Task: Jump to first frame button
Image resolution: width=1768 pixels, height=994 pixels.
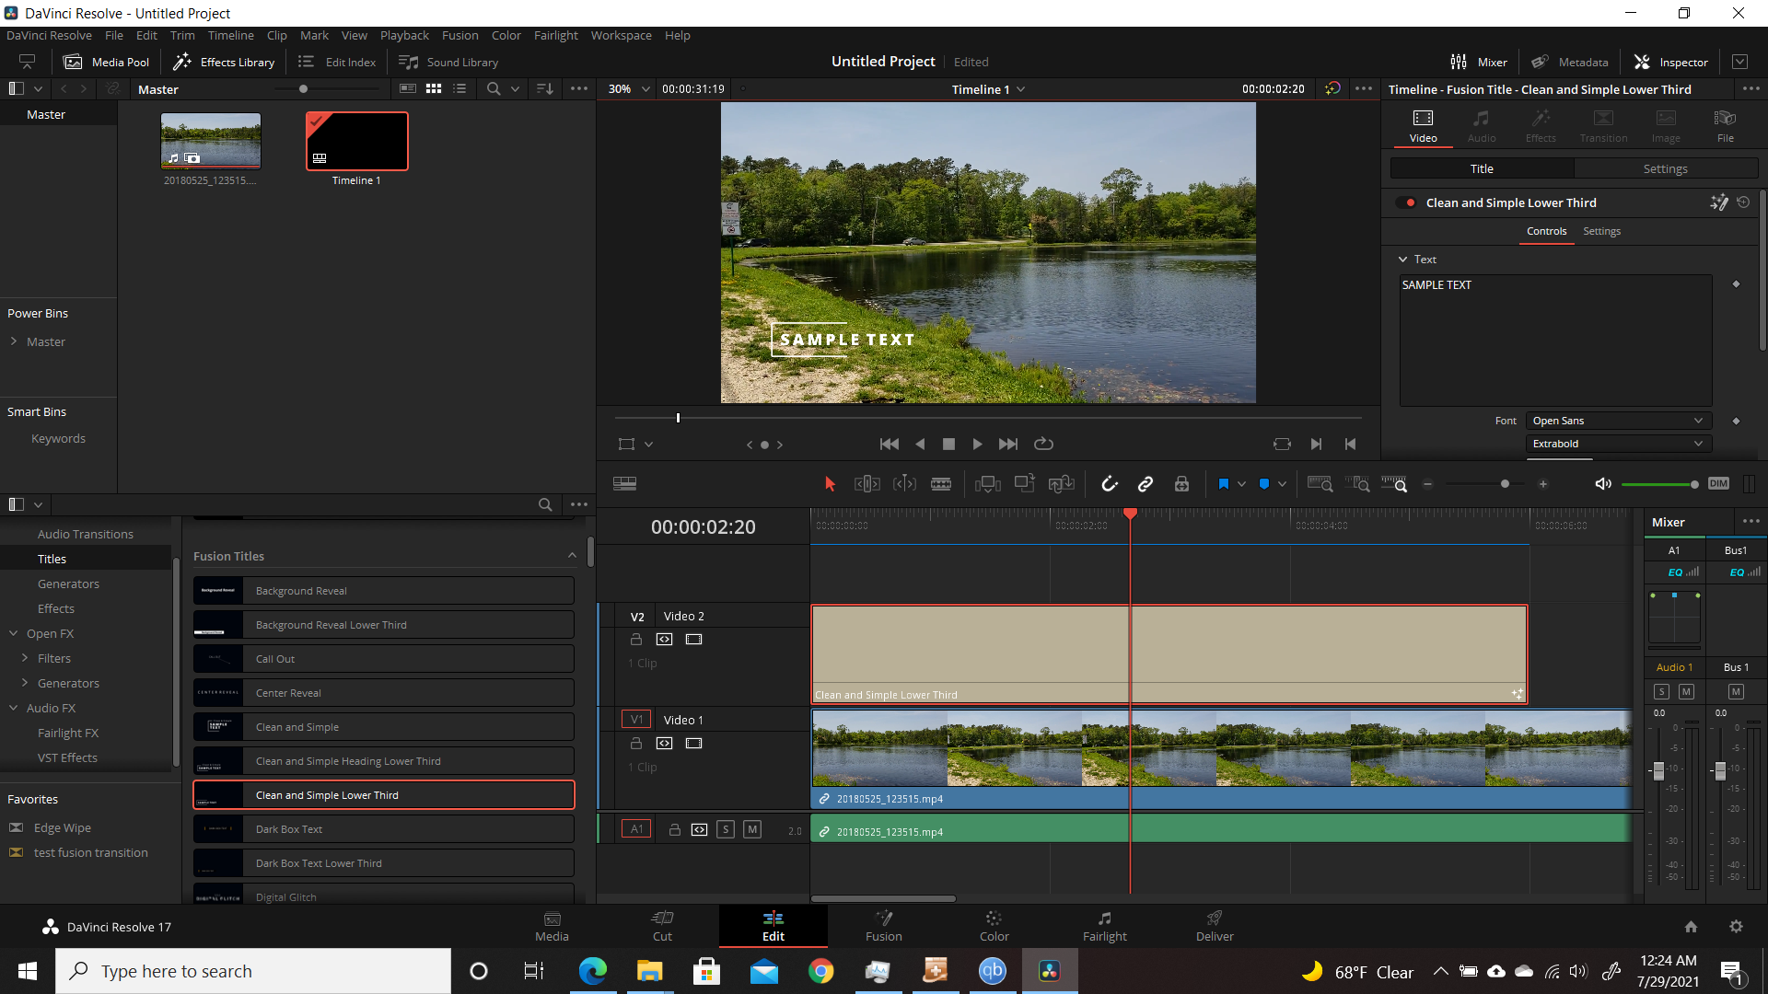Action: tap(890, 445)
